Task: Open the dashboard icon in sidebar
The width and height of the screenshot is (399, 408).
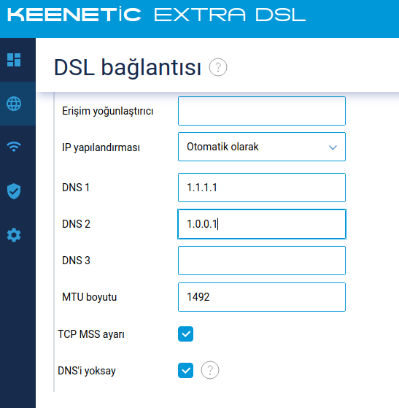Action: point(14,60)
